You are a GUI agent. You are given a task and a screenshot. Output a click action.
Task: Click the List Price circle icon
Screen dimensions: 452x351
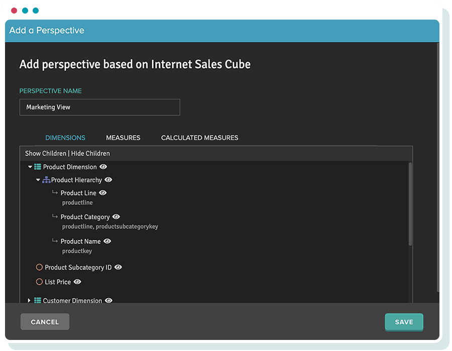39,282
